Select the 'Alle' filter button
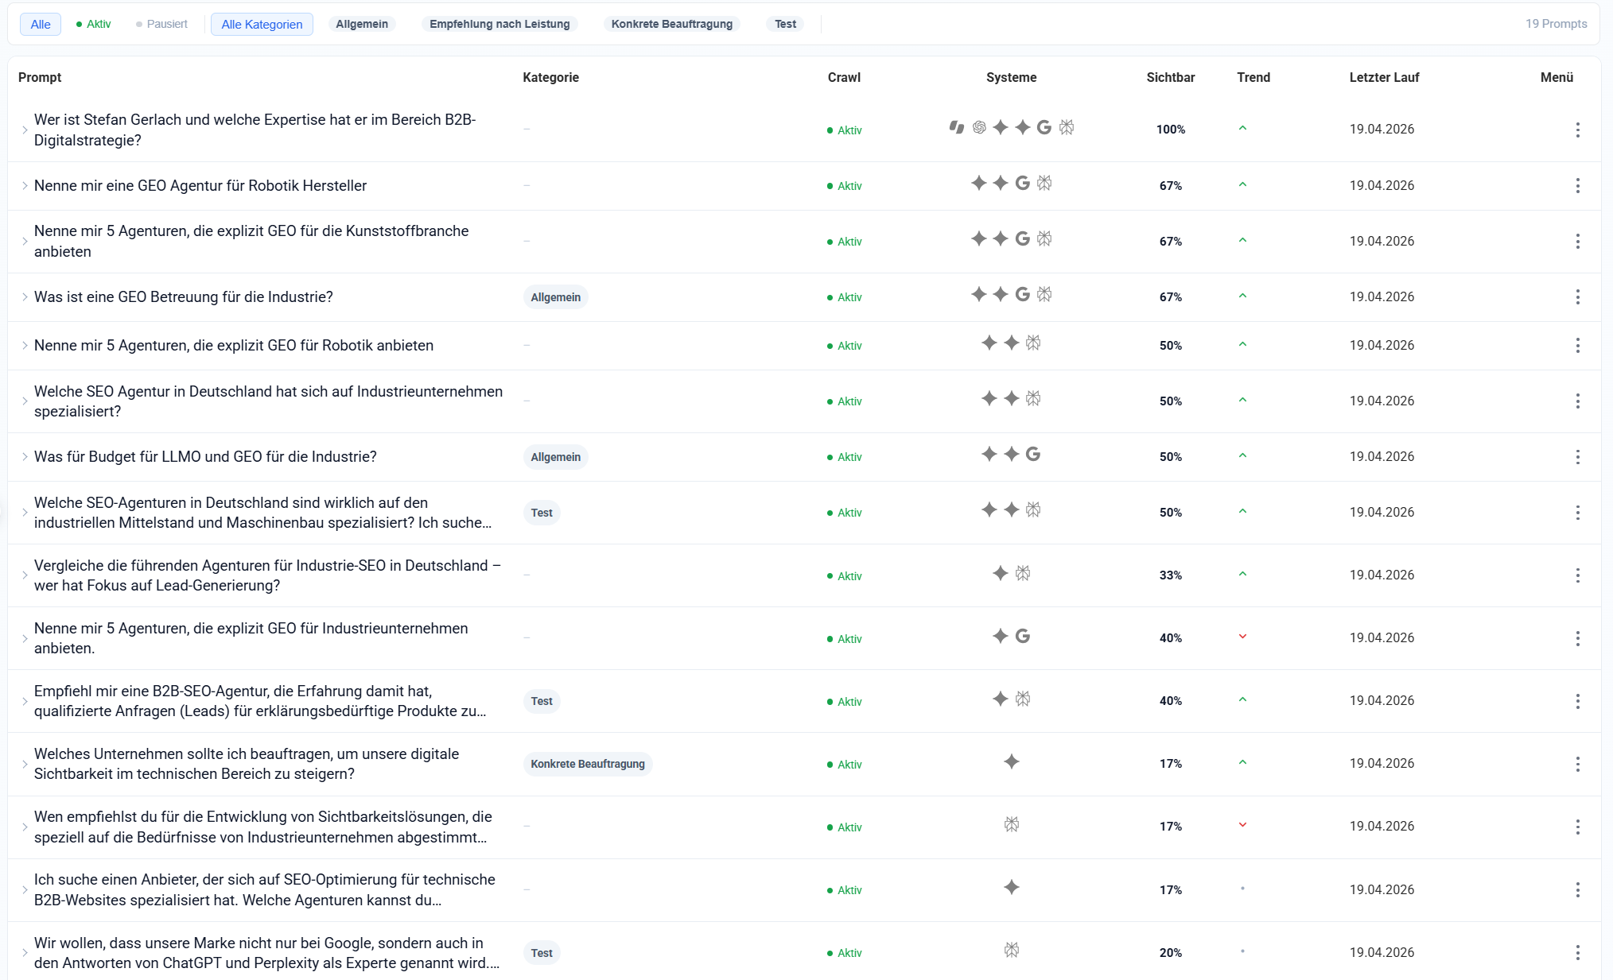This screenshot has height=980, width=1613. (x=40, y=24)
